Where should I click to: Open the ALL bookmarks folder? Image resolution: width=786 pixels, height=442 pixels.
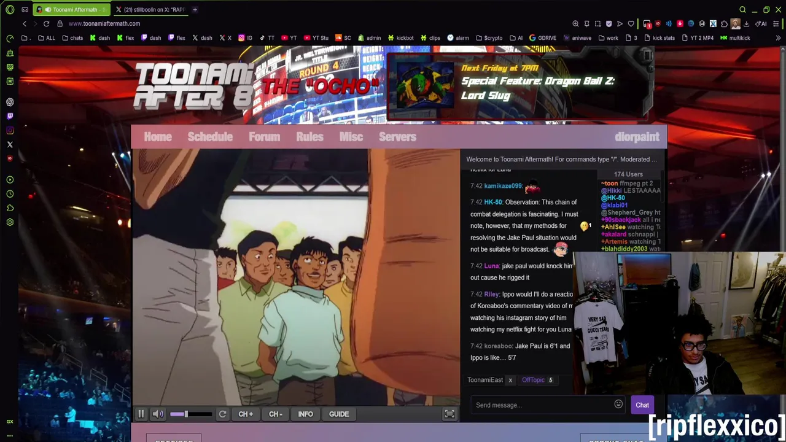(x=47, y=38)
